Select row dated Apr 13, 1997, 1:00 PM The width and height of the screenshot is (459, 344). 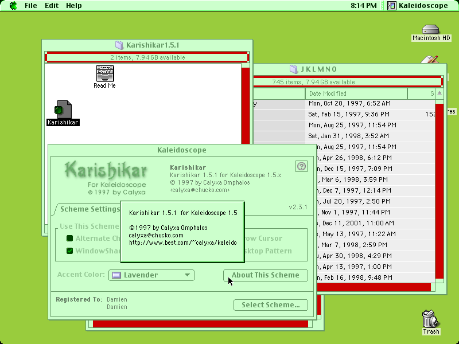375,267
